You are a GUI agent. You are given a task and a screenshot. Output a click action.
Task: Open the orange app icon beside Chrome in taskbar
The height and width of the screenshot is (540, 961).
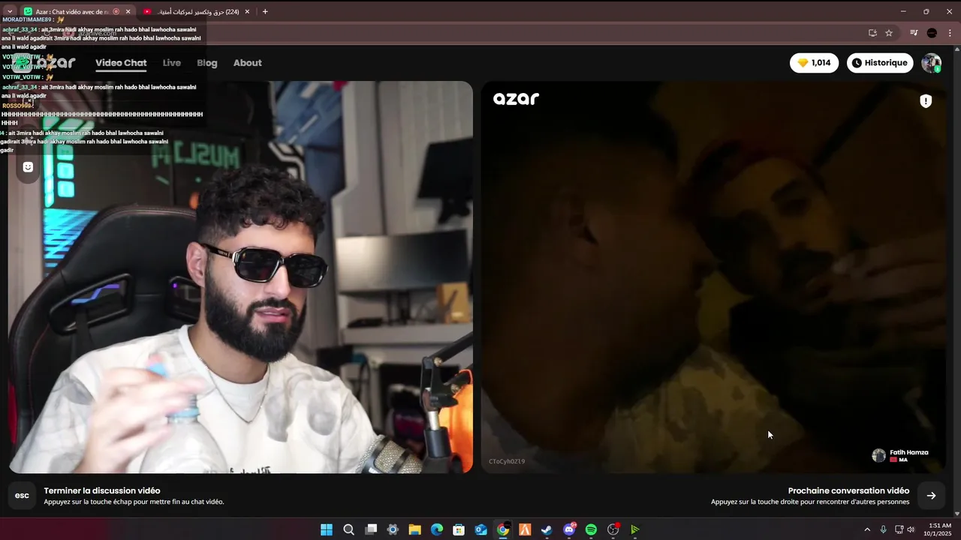pyautogui.click(x=525, y=529)
